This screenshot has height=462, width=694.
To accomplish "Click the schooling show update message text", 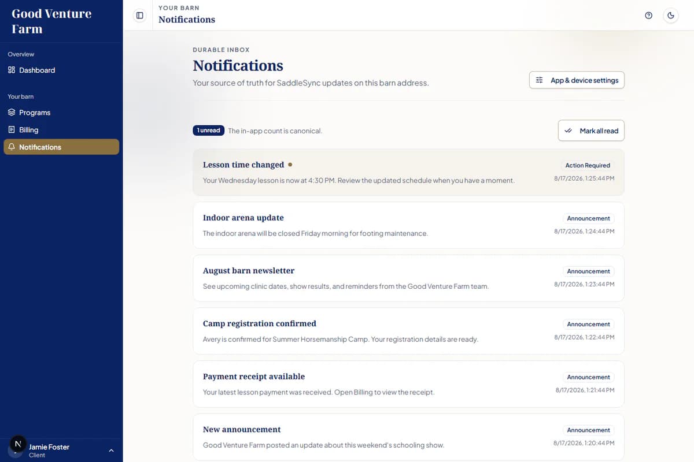I will [323, 445].
